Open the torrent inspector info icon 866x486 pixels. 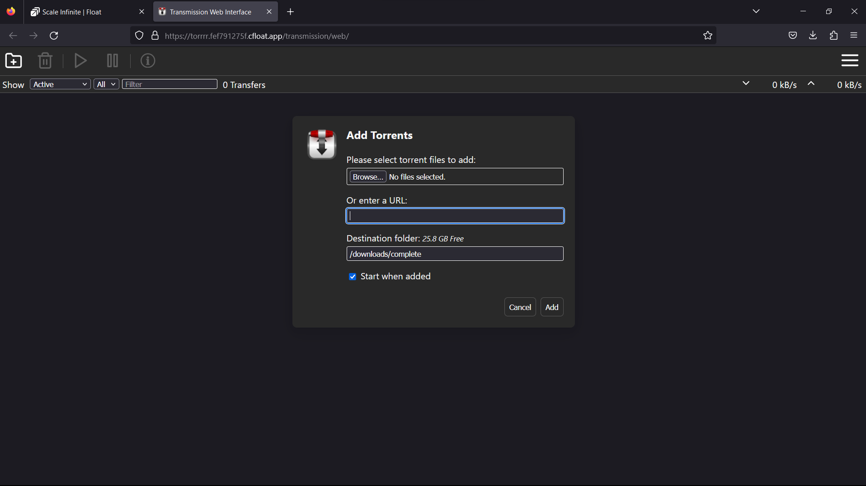[x=148, y=60]
